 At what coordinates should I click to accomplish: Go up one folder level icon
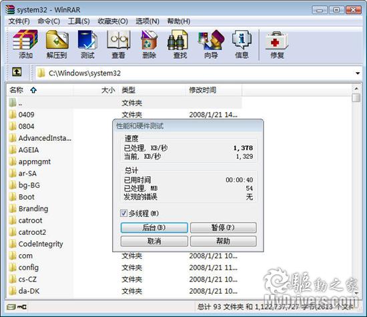pyautogui.click(x=17, y=72)
